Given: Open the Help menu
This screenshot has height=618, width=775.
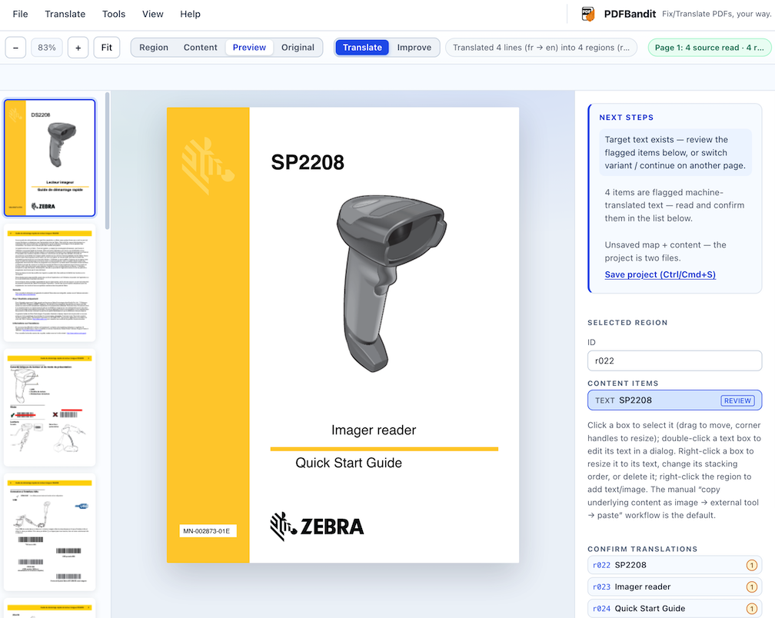Looking at the screenshot, I should [x=191, y=14].
